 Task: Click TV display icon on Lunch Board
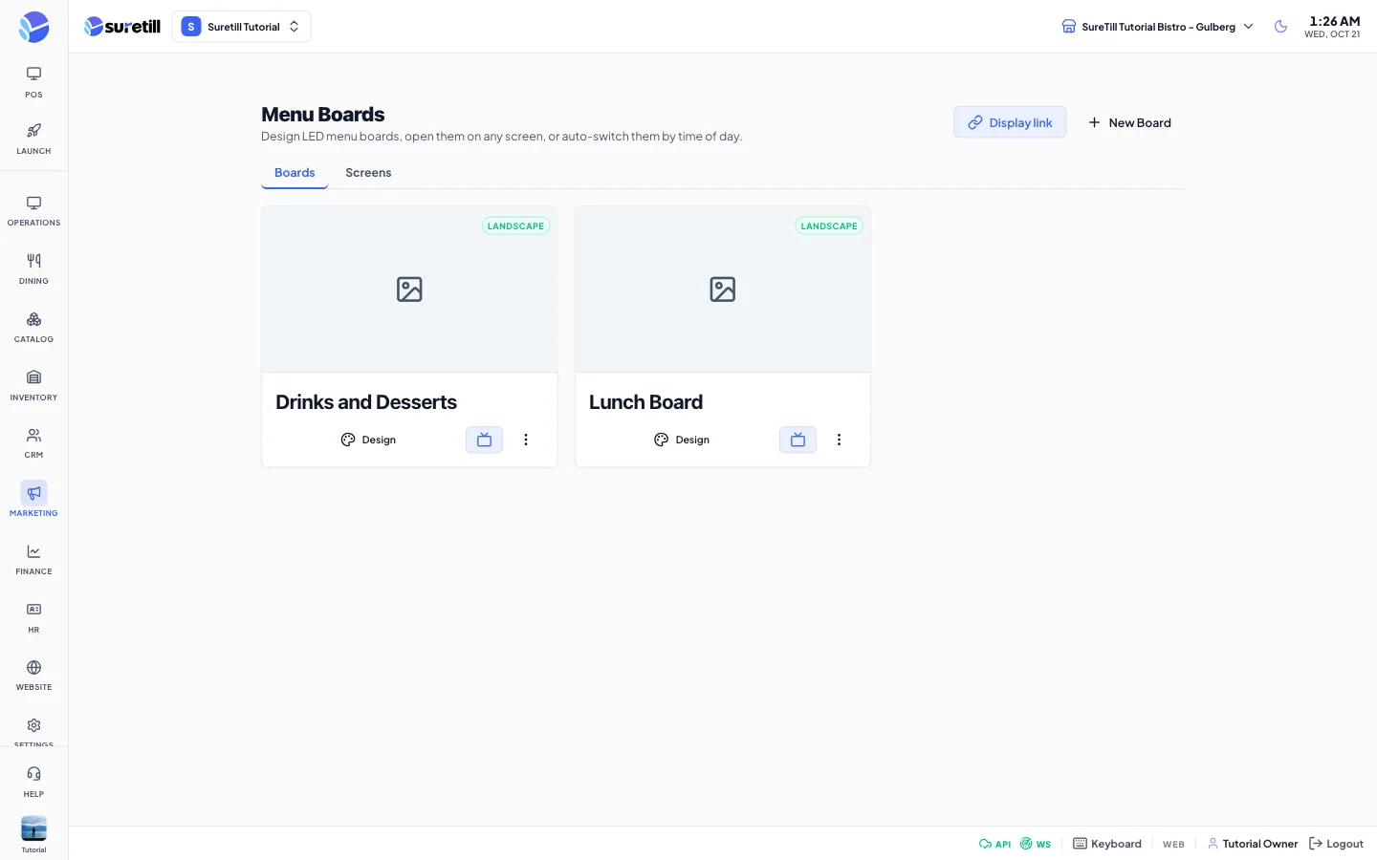pos(798,440)
